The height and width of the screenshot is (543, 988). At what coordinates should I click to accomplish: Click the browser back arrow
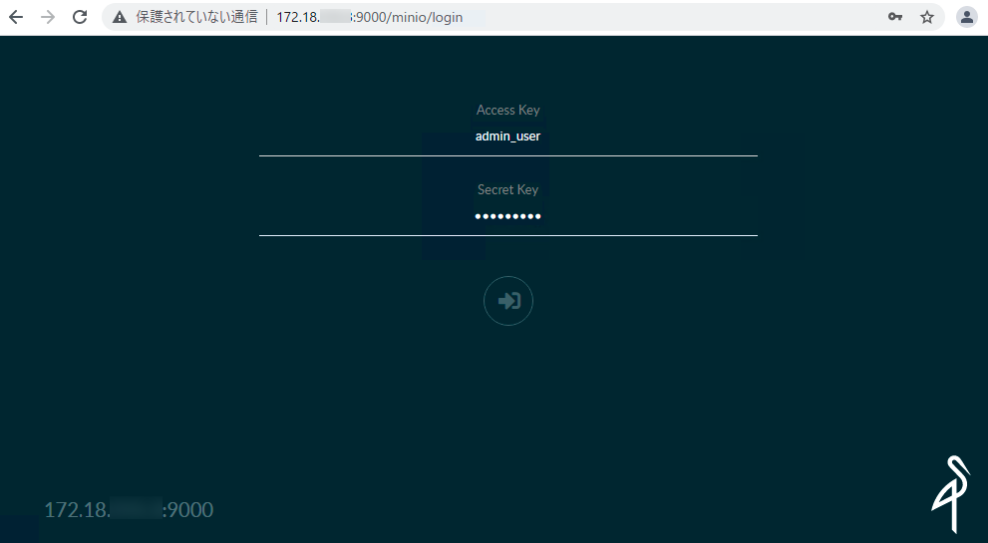point(16,17)
